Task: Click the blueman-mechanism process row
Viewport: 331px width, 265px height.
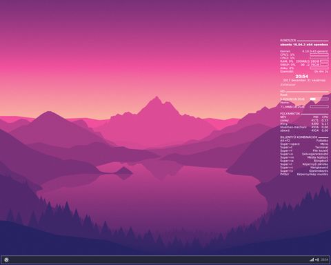Action: point(304,127)
